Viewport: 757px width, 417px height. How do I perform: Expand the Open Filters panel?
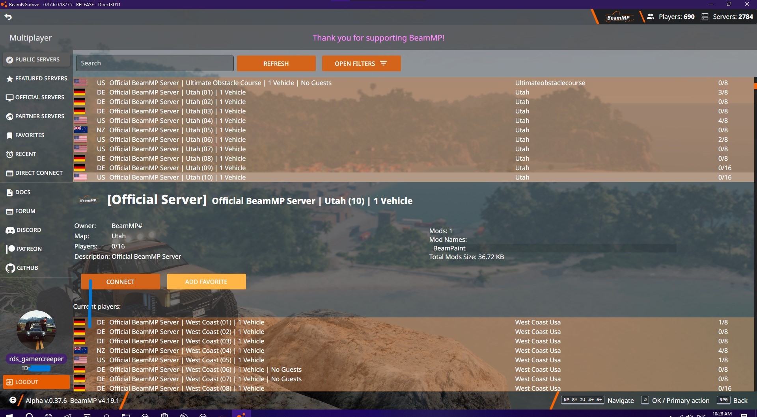361,63
